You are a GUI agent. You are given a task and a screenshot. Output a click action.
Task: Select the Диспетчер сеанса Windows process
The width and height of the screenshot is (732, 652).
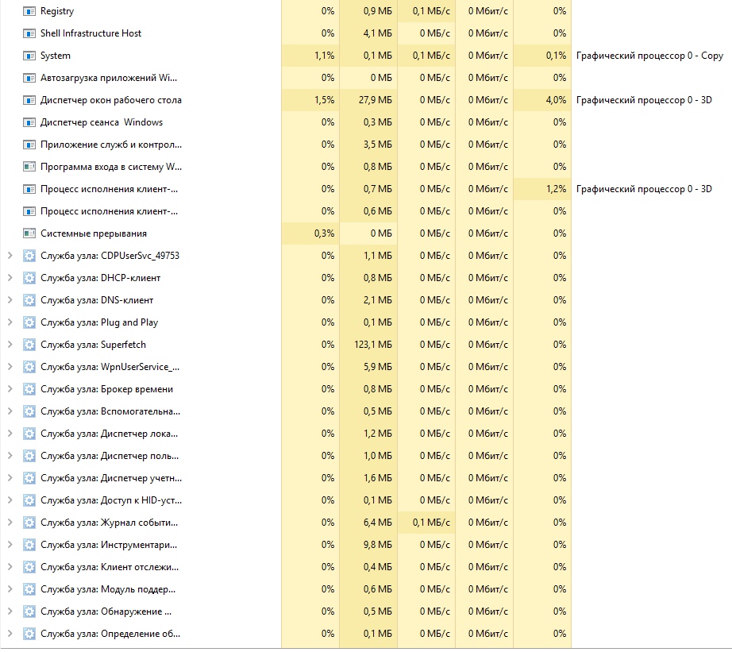coord(102,122)
